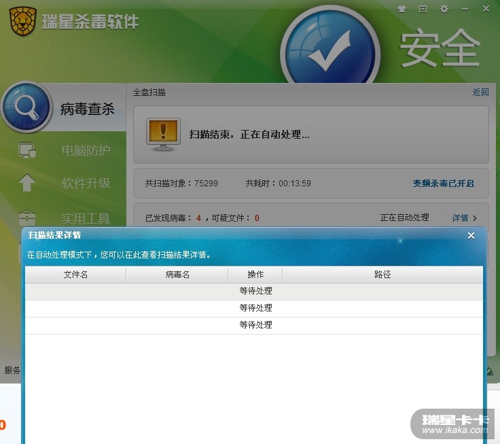Click the chevron next to 详情
Image resolution: width=500 pixels, height=444 pixels.
tap(475, 218)
